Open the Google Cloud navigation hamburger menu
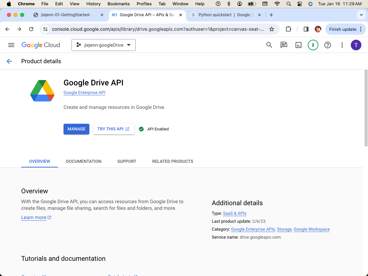 tap(11, 45)
